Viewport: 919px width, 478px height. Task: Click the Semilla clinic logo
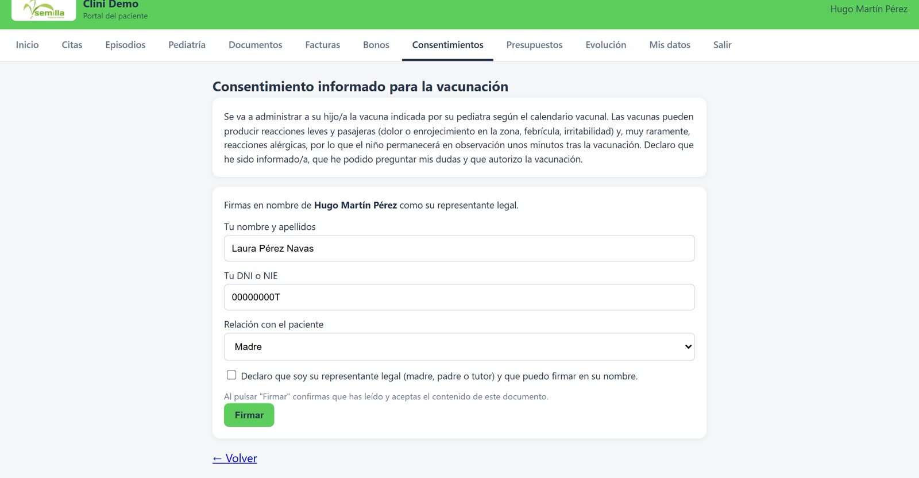click(44, 9)
